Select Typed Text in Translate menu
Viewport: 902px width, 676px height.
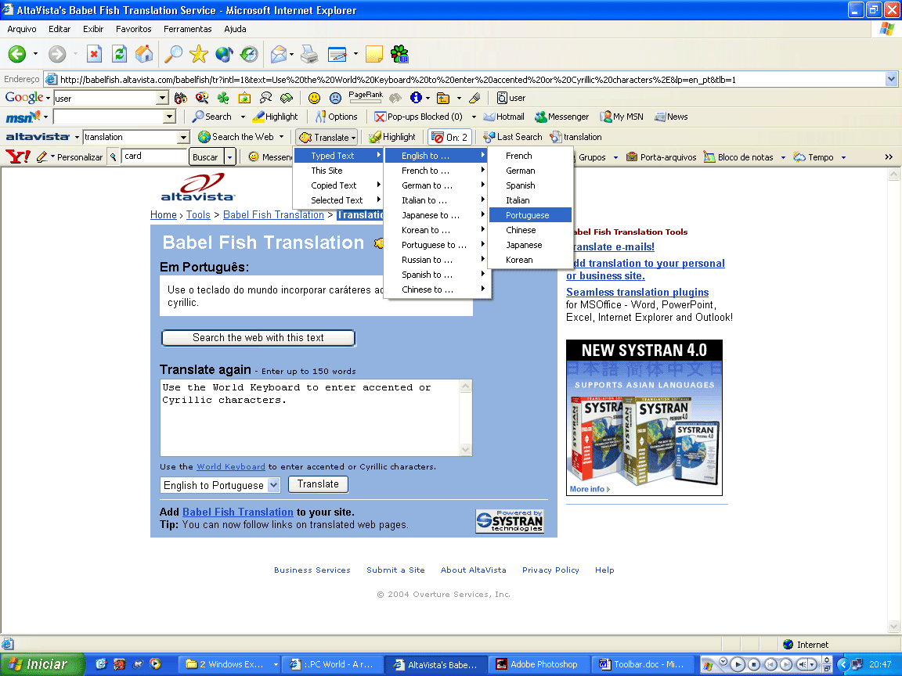pos(338,156)
